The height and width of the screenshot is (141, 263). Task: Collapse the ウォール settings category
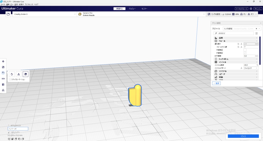click(236, 41)
